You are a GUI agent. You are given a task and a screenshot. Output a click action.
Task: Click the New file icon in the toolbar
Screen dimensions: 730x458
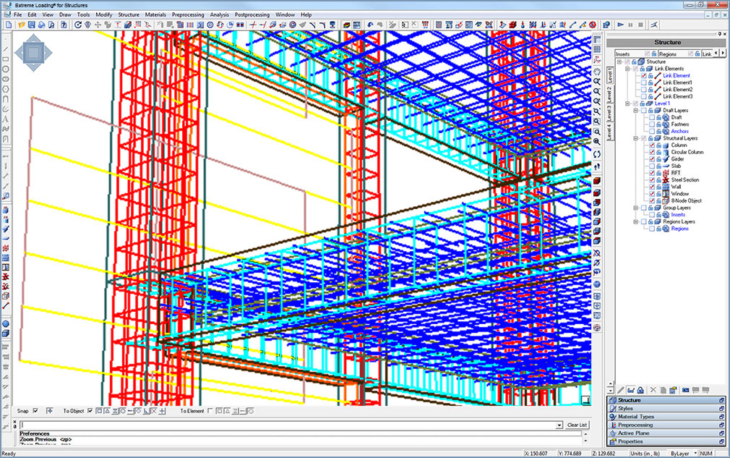pyautogui.click(x=9, y=25)
